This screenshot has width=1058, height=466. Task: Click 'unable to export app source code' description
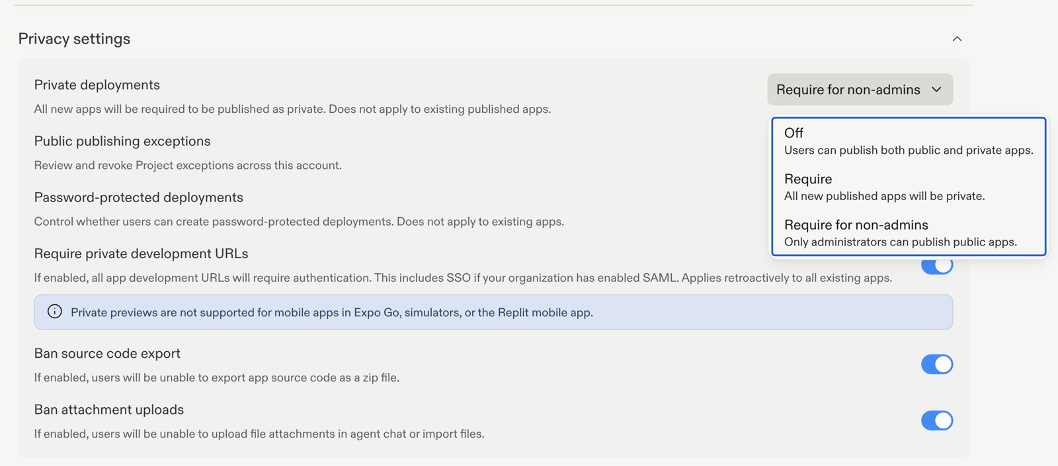pyautogui.click(x=217, y=378)
